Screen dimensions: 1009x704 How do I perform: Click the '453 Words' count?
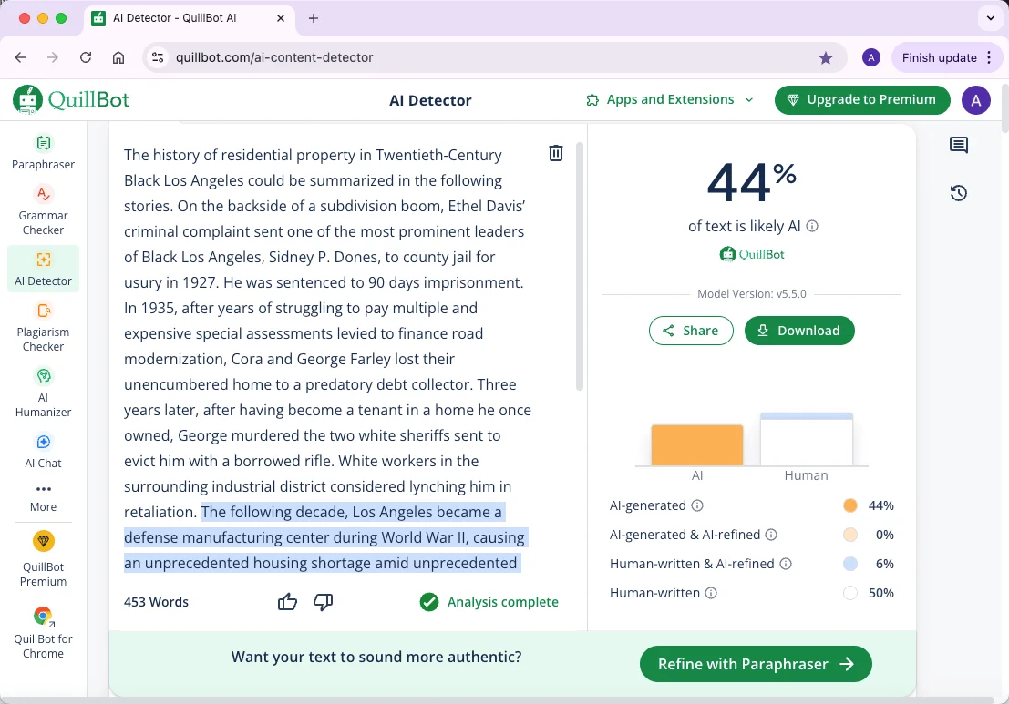tap(157, 602)
